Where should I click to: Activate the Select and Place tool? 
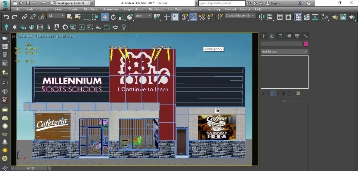pos(130,17)
